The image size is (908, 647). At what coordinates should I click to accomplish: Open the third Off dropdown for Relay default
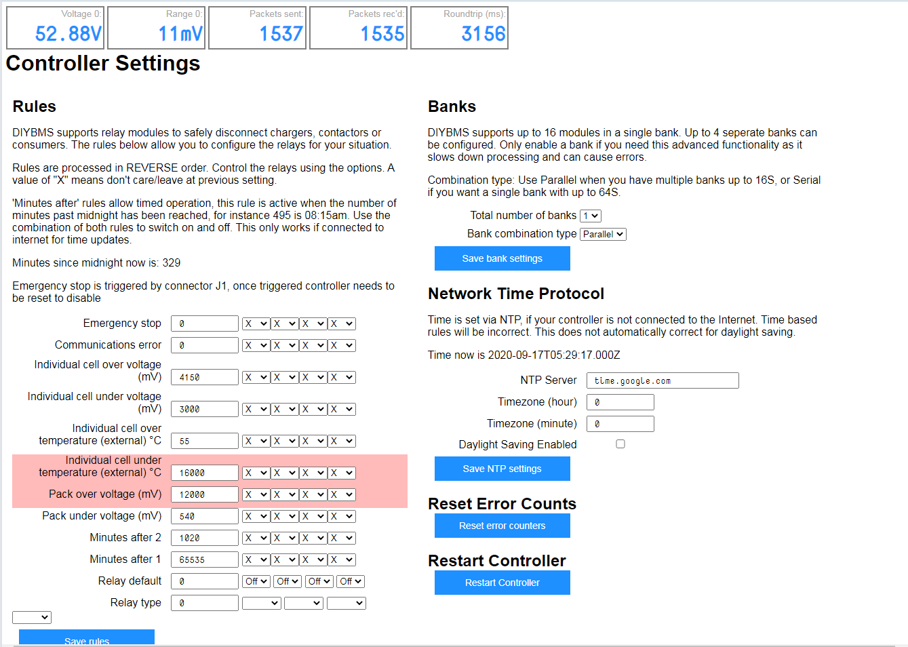click(319, 582)
